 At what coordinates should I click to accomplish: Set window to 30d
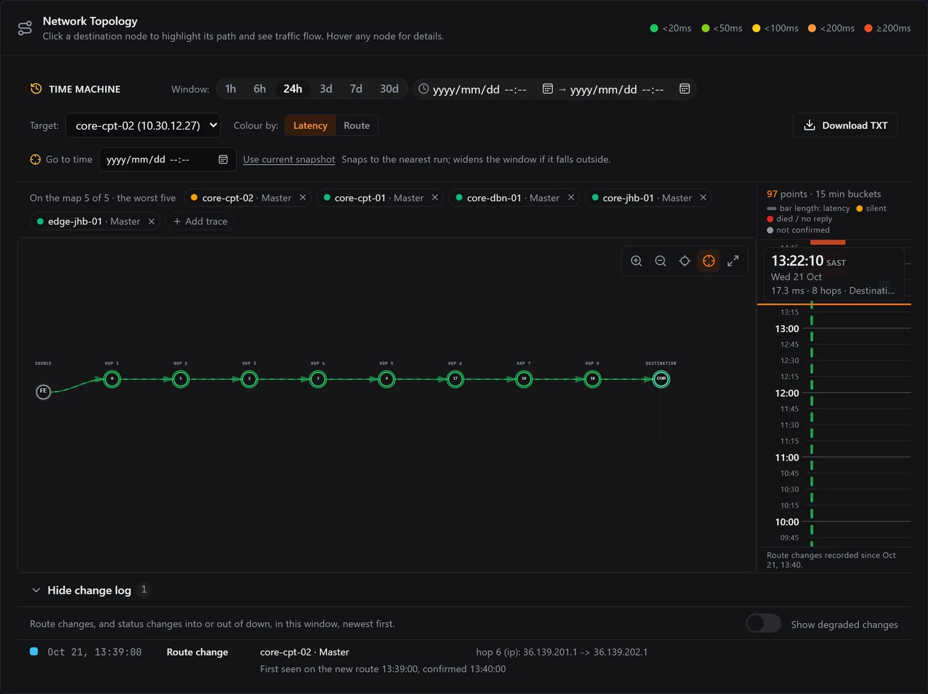(x=389, y=89)
